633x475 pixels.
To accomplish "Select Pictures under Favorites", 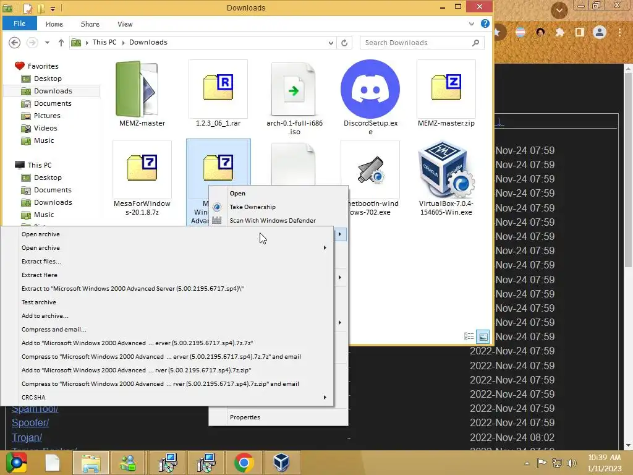I will click(x=47, y=116).
